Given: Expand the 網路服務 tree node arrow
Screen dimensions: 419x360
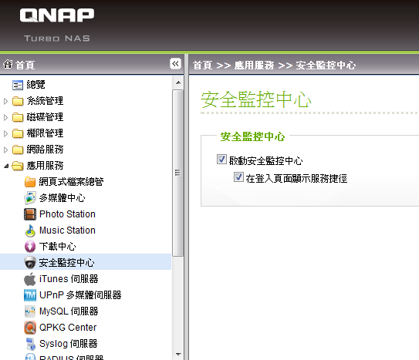Looking at the screenshot, I should pyautogui.click(x=5, y=150).
